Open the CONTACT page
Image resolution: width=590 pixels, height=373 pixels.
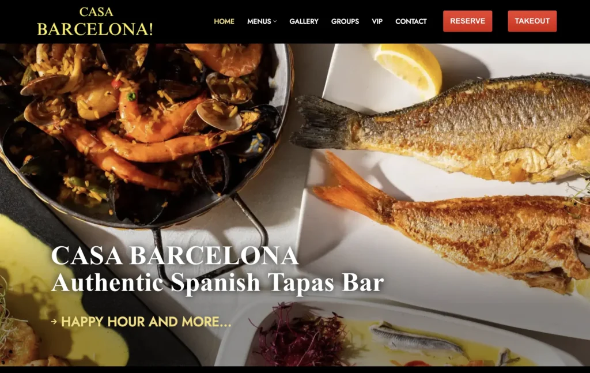pos(411,21)
